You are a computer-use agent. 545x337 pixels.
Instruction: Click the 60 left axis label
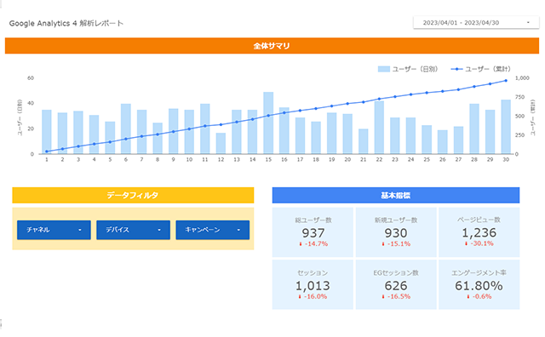point(31,78)
